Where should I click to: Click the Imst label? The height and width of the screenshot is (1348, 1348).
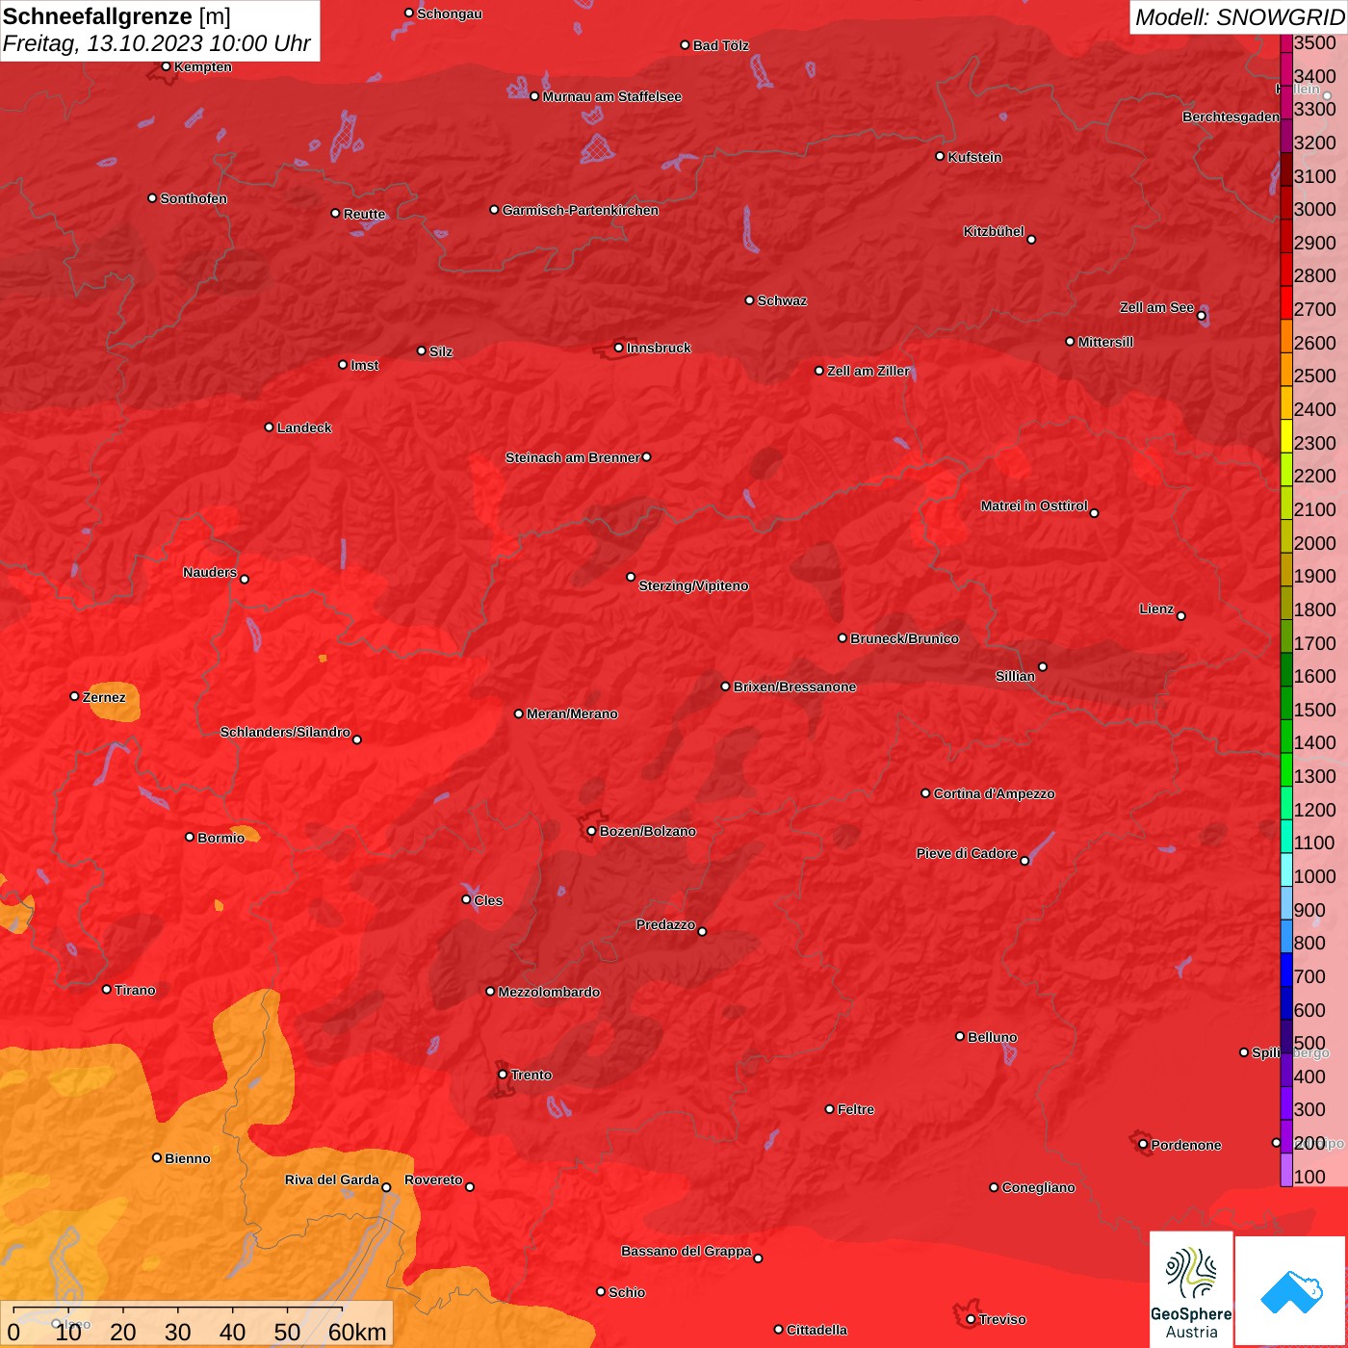pyautogui.click(x=364, y=365)
